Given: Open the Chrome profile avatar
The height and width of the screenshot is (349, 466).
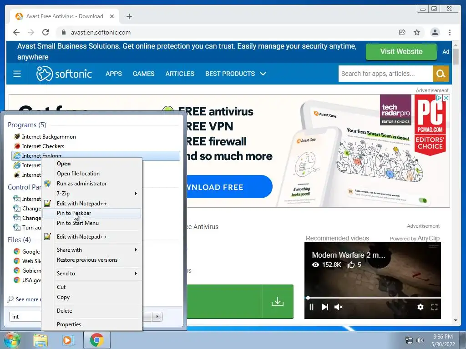Looking at the screenshot, I should tap(435, 32).
